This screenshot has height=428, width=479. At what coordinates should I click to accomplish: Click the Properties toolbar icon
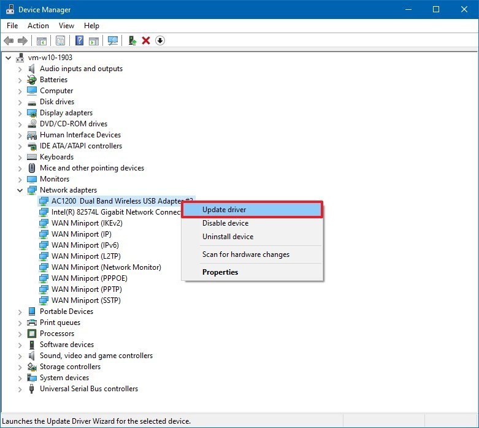60,40
